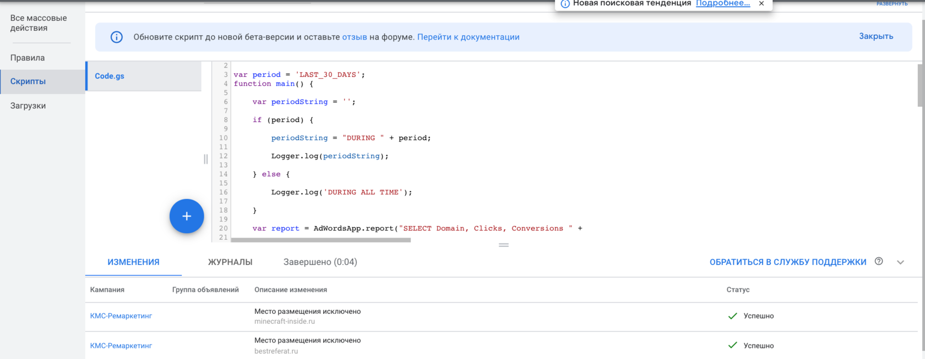This screenshot has height=359, width=925.
Task: Click the code editor horizontal scrollbar
Action: coord(321,240)
